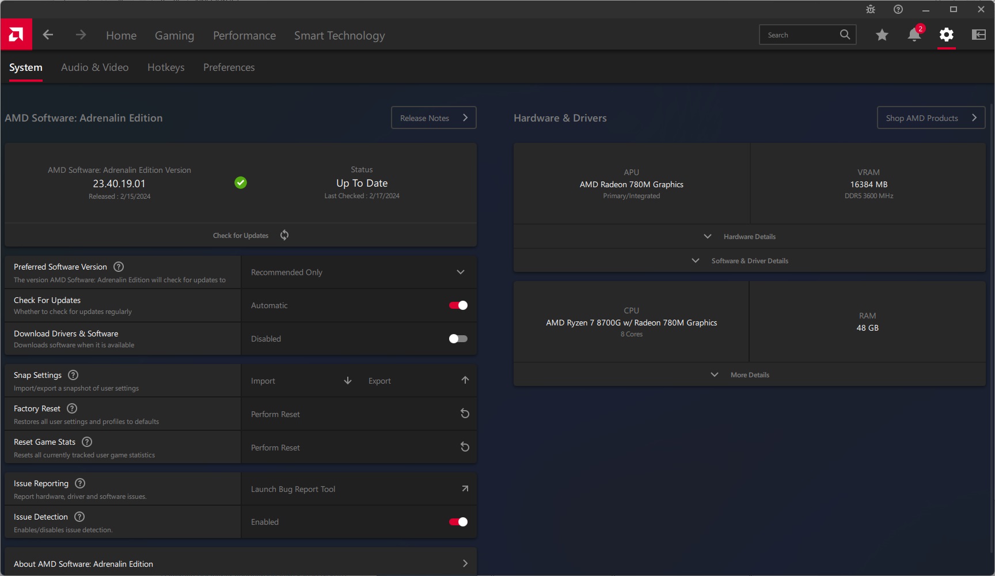Expand Software & Driver Details
This screenshot has width=995, height=576.
coord(749,260)
